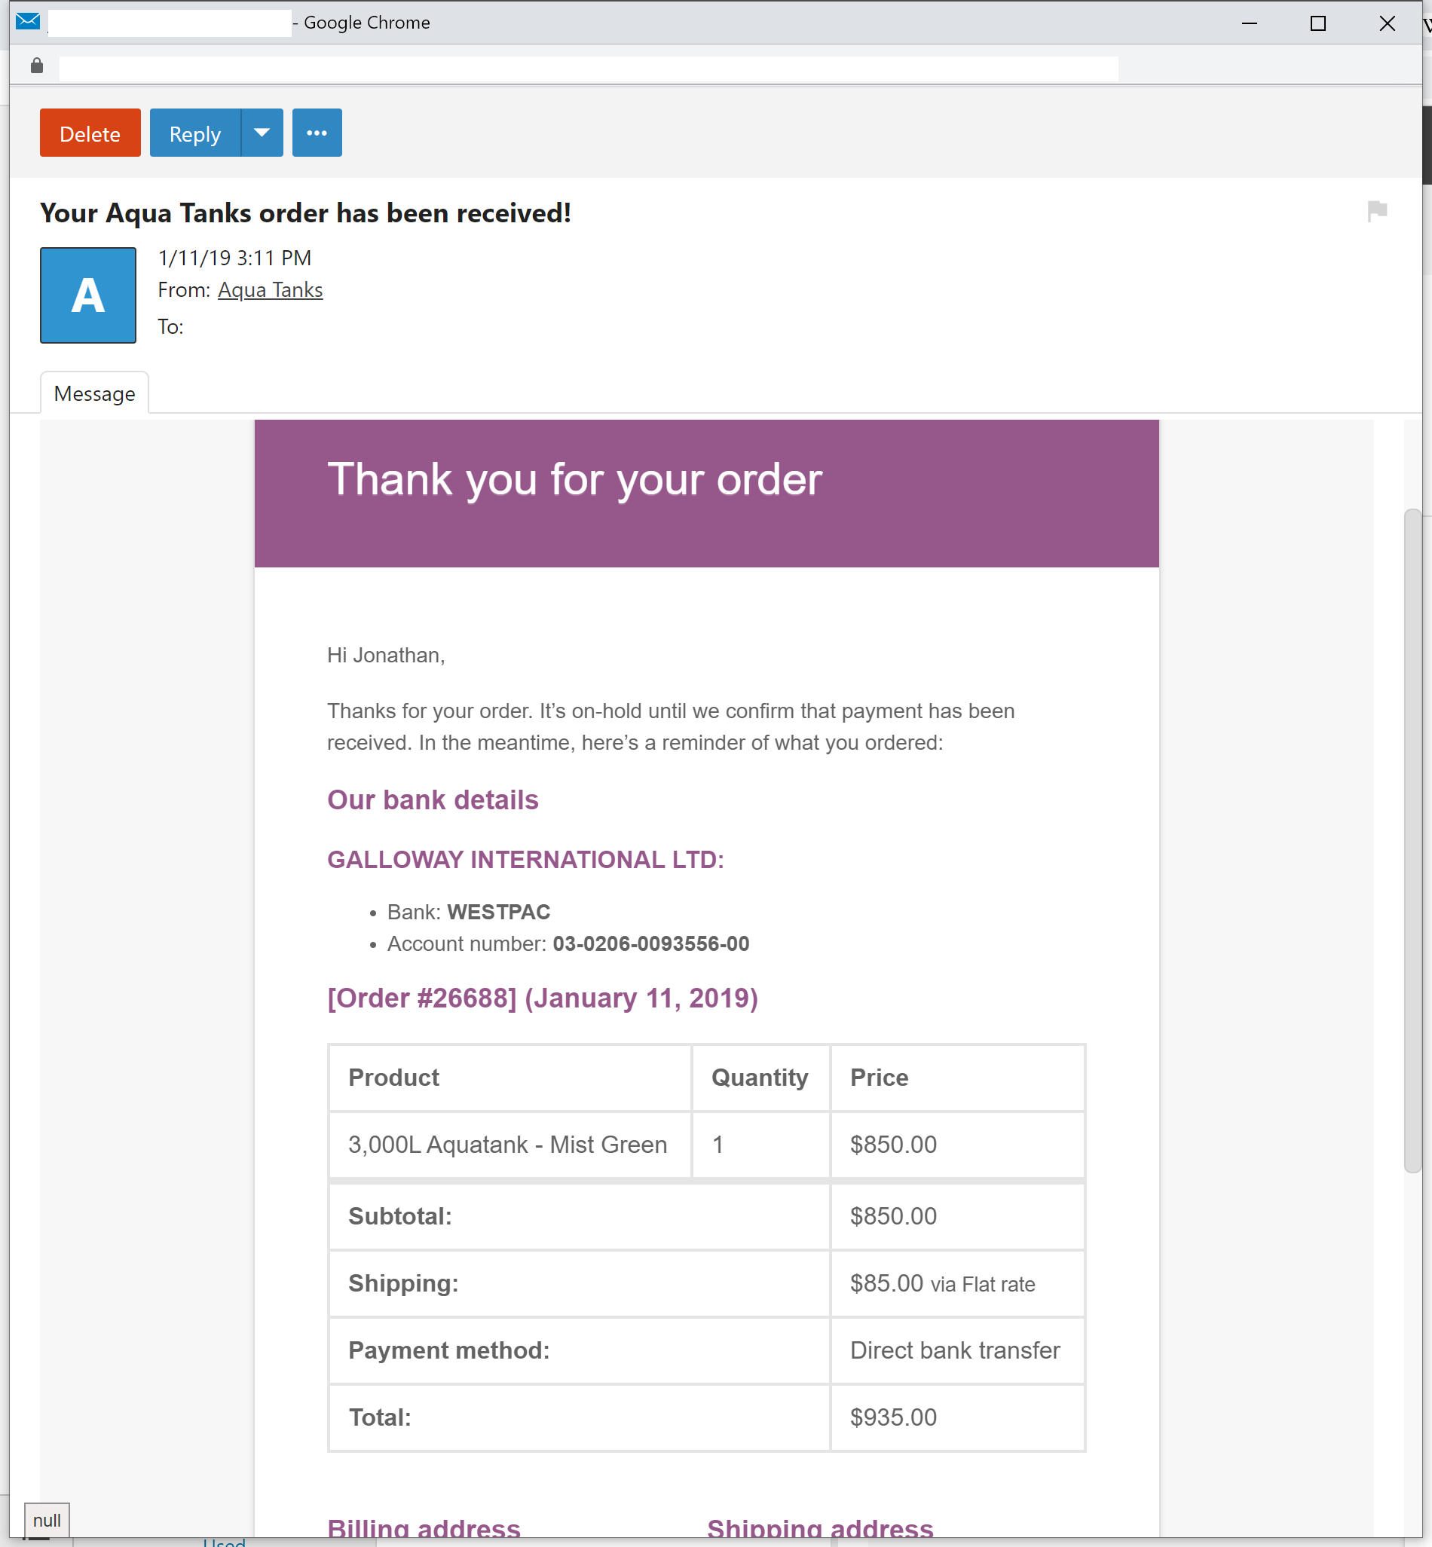The image size is (1432, 1547).
Task: Click the null status button
Action: click(x=47, y=1520)
